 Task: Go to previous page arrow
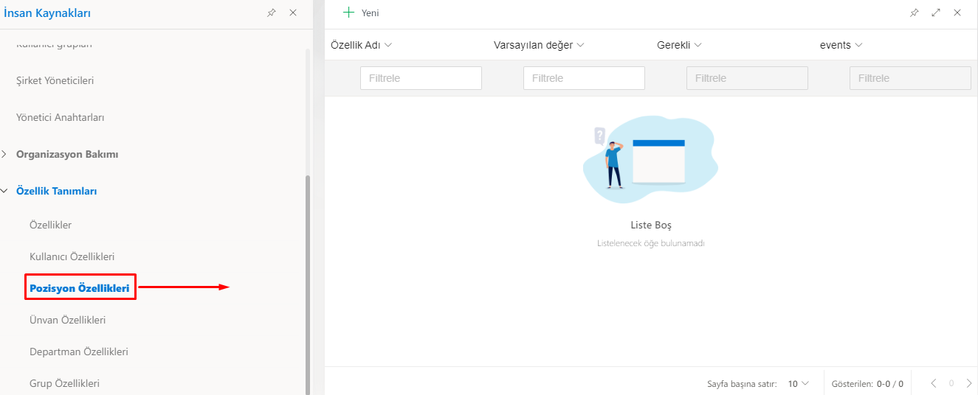[934, 383]
